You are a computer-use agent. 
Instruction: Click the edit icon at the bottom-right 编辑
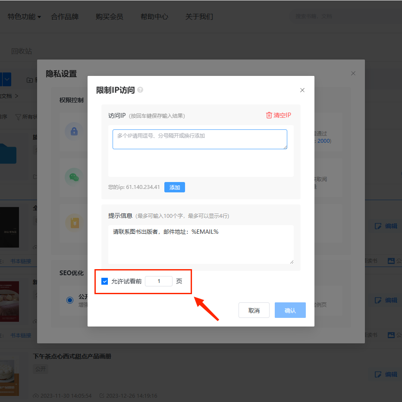[x=378, y=374]
